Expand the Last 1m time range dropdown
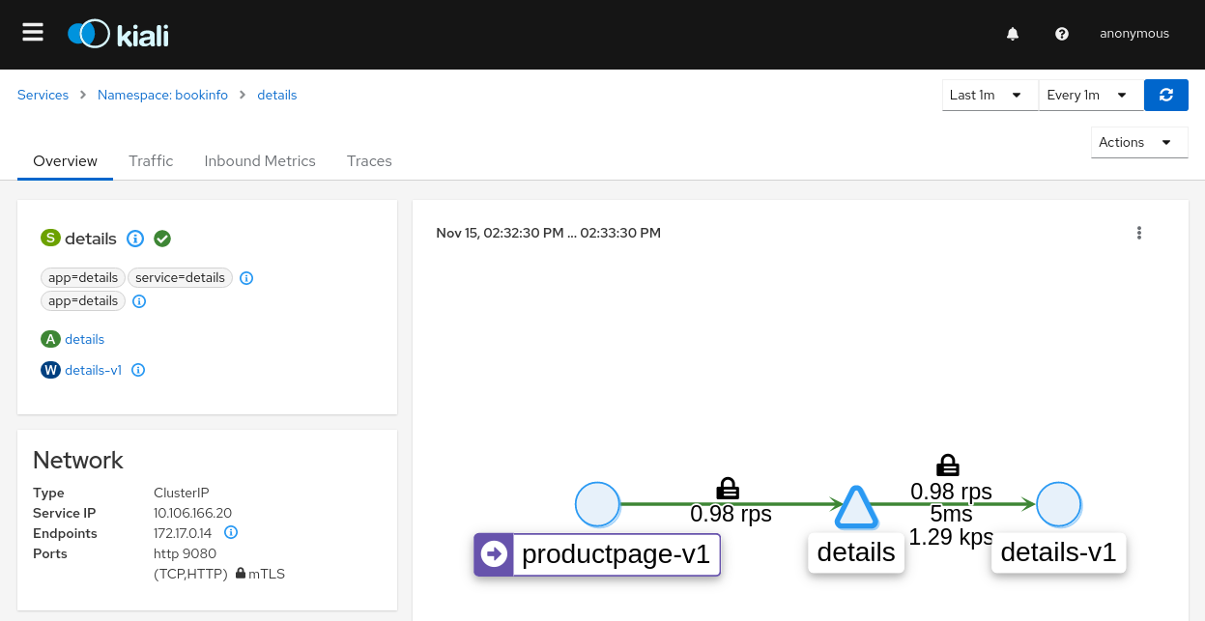This screenshot has width=1205, height=621. (990, 95)
